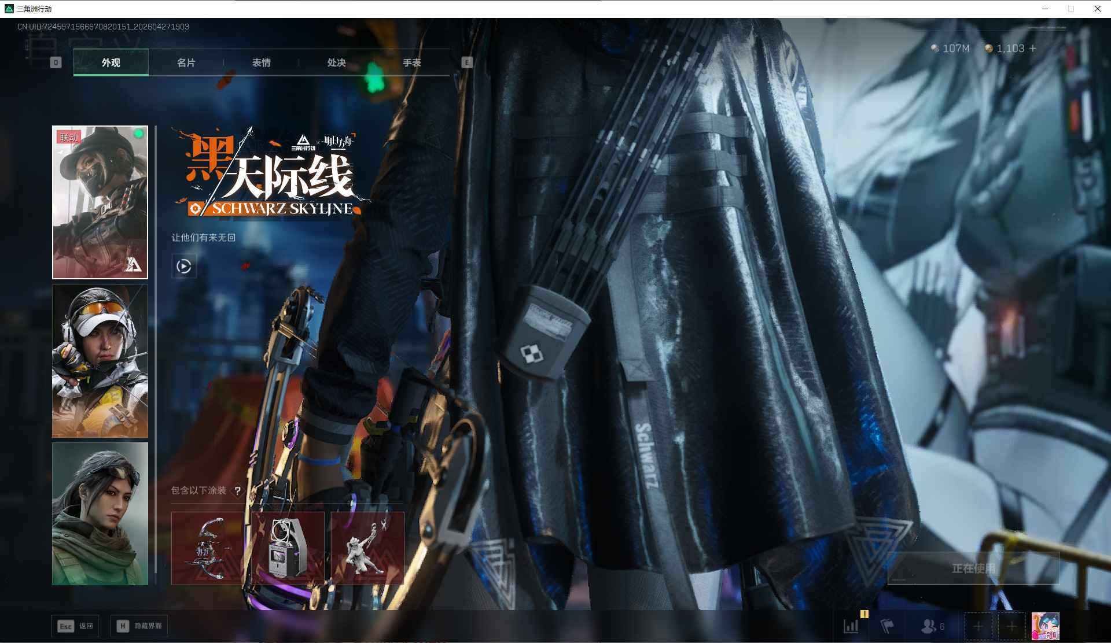Open the 处决 tab
The height and width of the screenshot is (643, 1111).
point(336,62)
